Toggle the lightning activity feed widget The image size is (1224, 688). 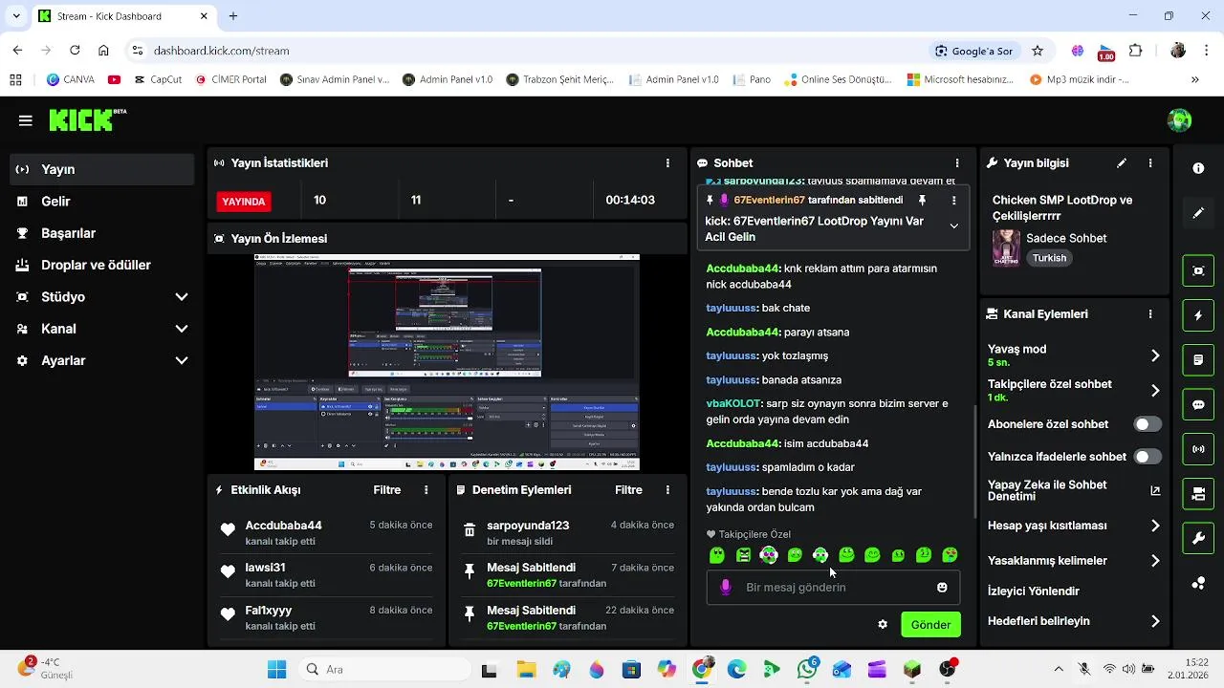coord(1198,315)
